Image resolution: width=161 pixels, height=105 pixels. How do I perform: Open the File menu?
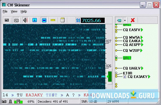[x=5, y=11]
